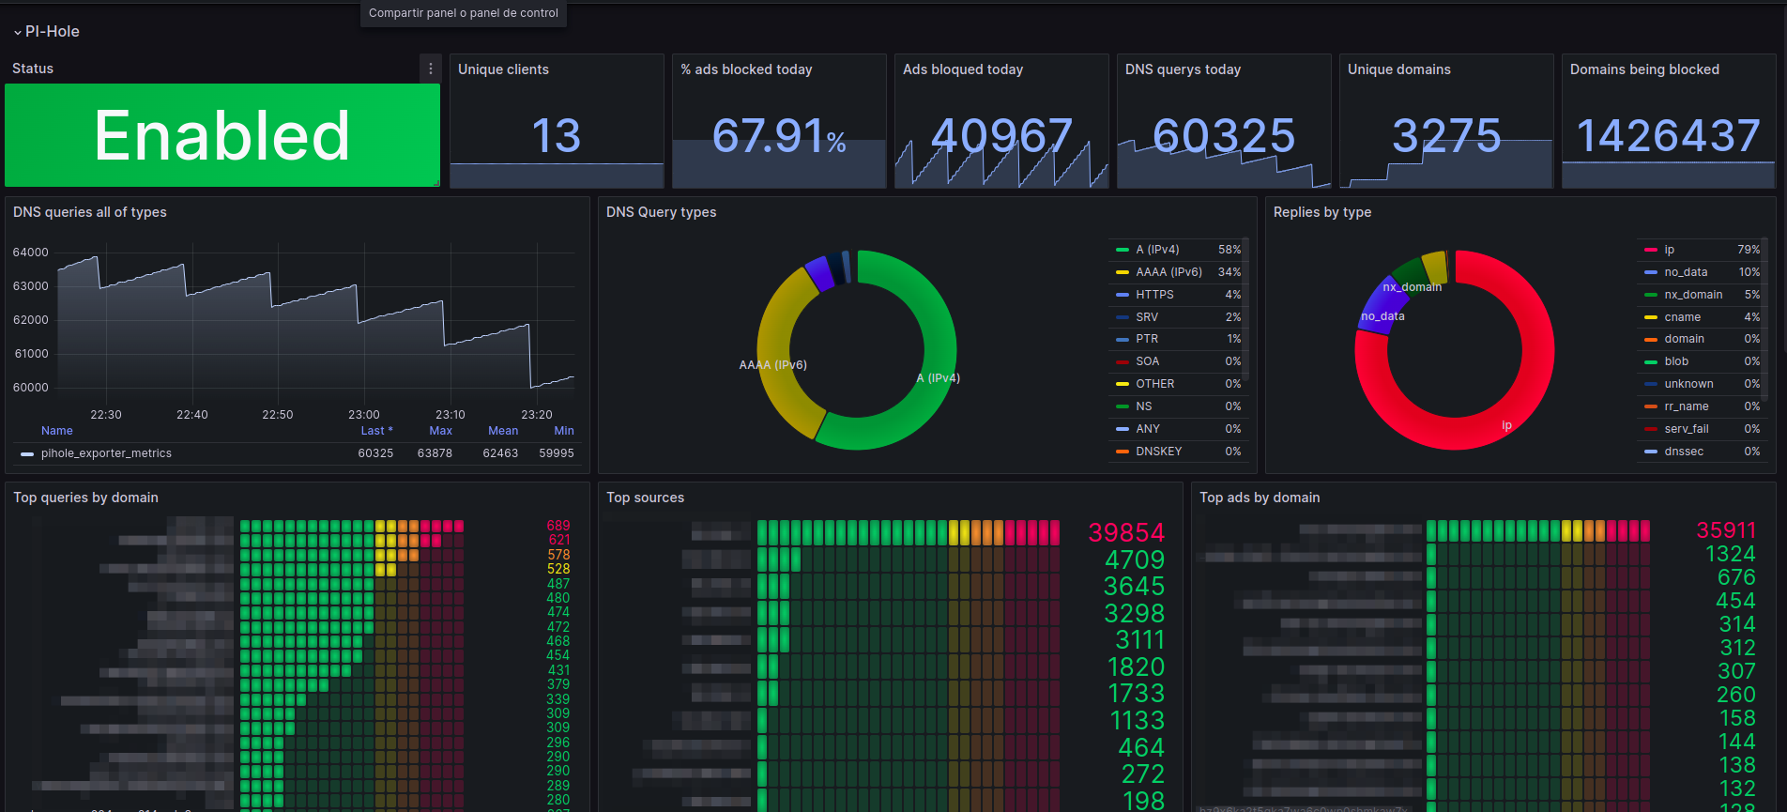Click the ip reply legend color marker
The image size is (1787, 812).
1650,250
